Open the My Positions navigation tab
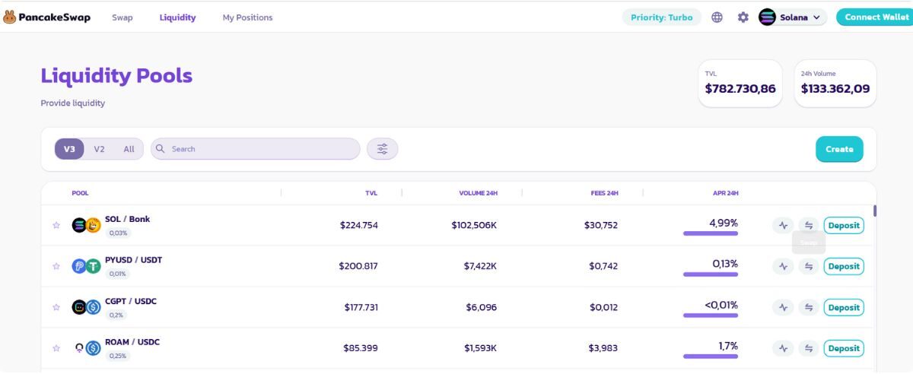 (x=247, y=17)
